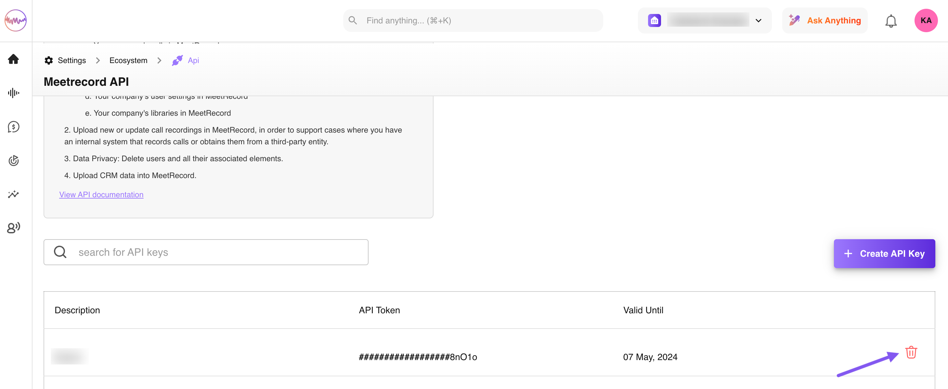
Task: Click the MeetRecord logo icon
Action: 16,20
